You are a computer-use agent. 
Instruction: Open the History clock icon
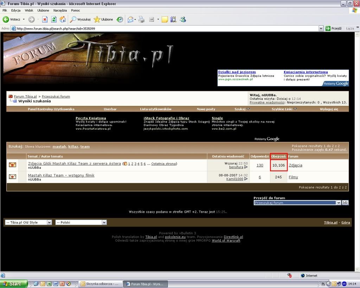pyautogui.click(x=120, y=20)
